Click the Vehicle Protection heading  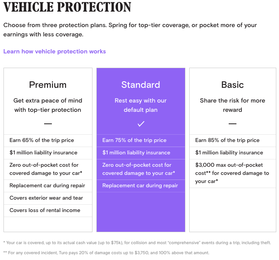click(67, 7)
